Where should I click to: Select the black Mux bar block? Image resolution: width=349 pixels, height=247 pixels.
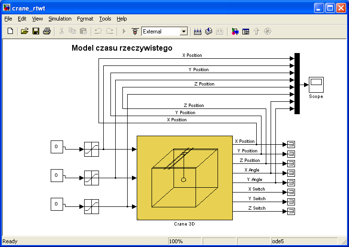[x=297, y=84]
